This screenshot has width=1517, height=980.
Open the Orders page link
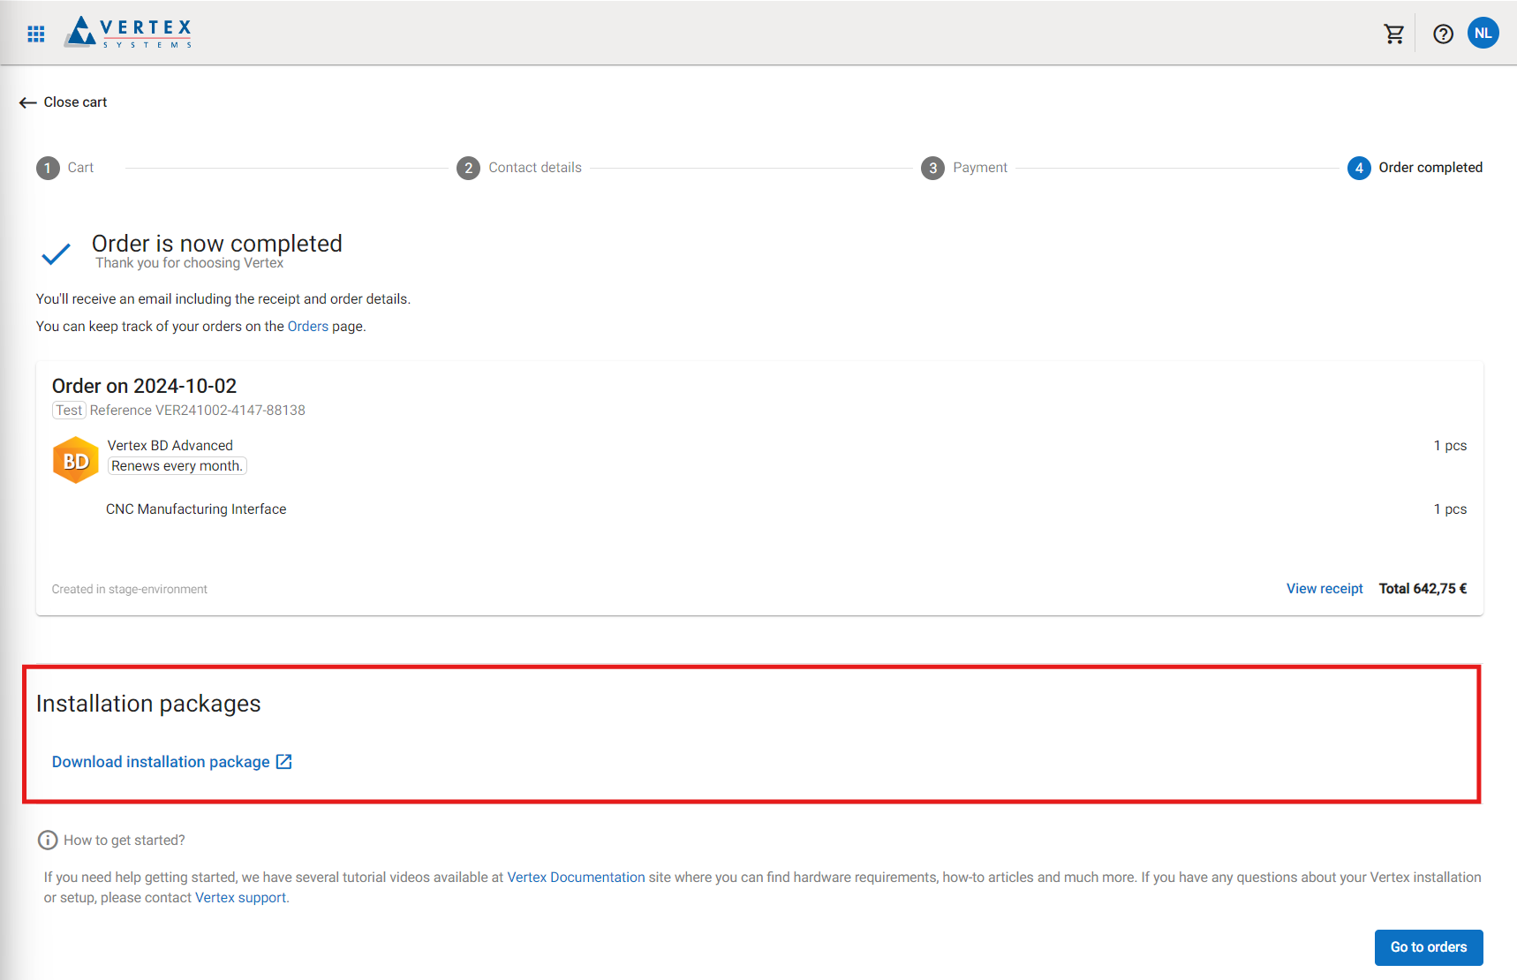pos(307,327)
